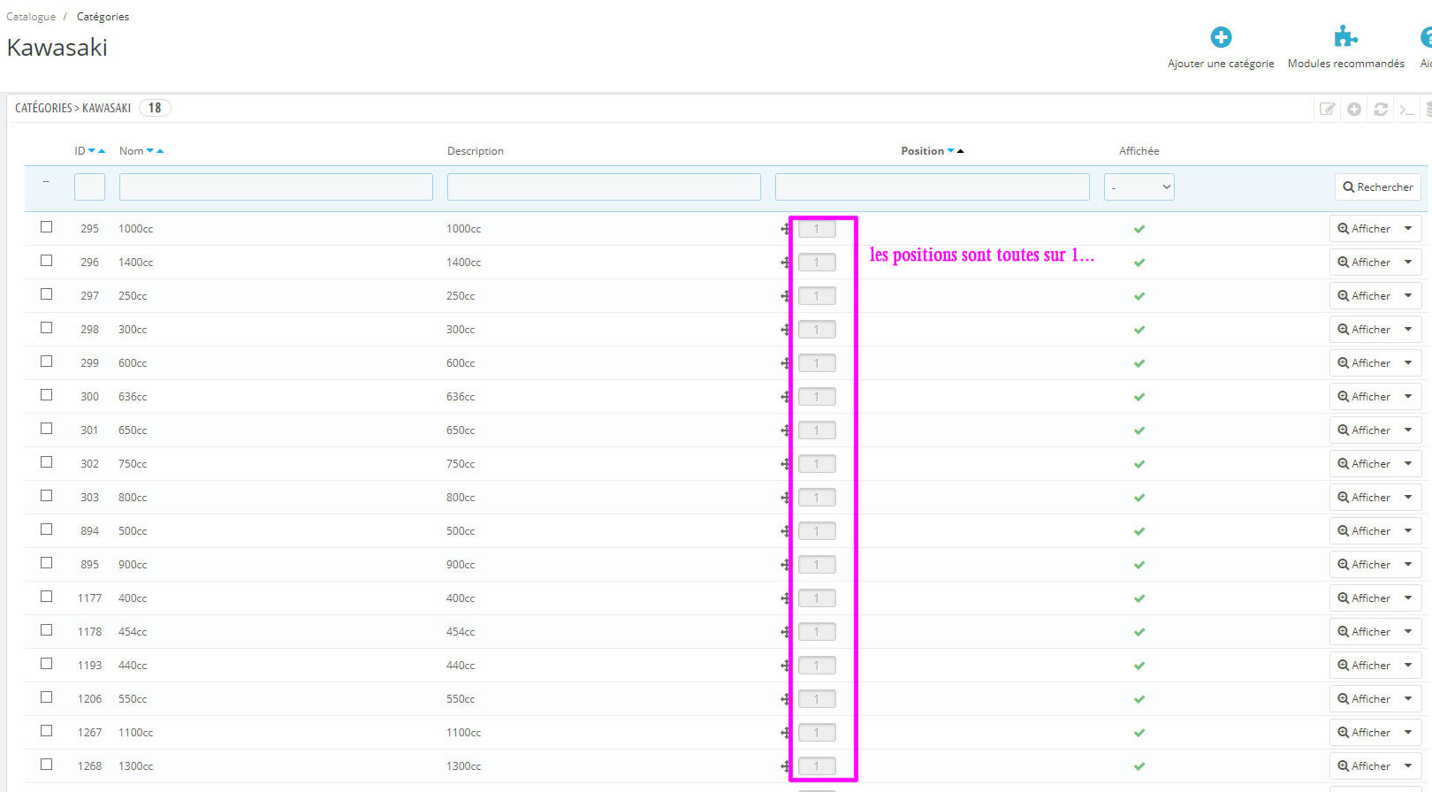Sort ID column descending arrow
The image size is (1432, 792).
point(92,151)
